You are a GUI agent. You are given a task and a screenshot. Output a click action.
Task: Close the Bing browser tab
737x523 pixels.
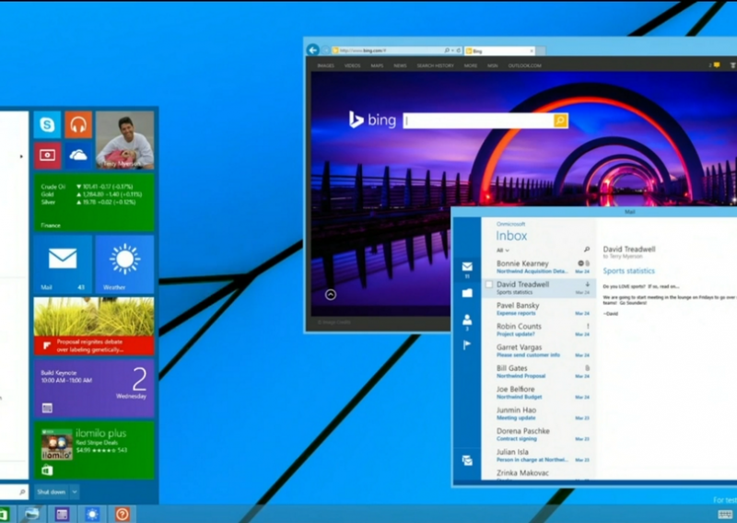[x=532, y=51]
